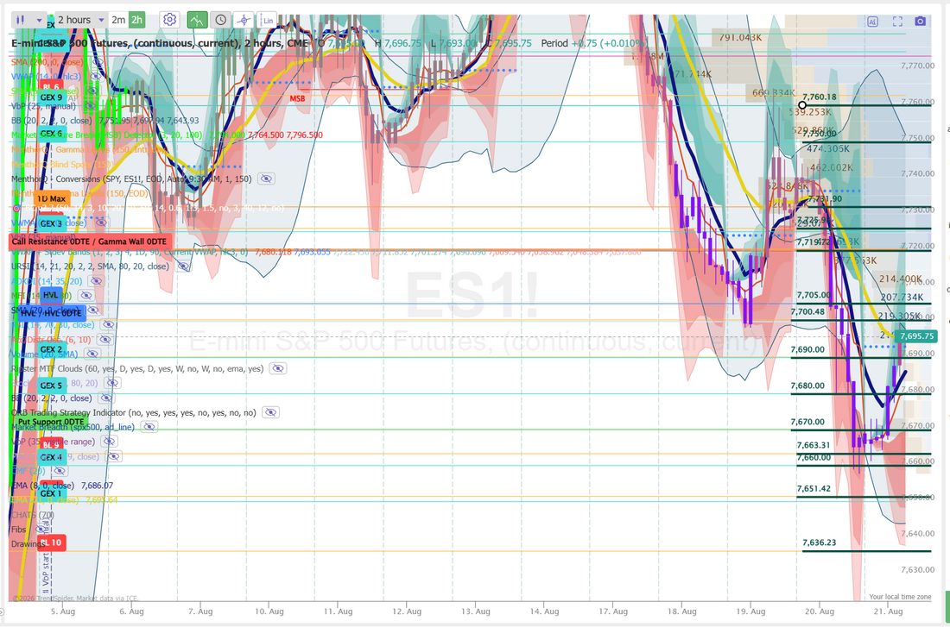The width and height of the screenshot is (950, 627).
Task: Grab the circle handle on 7,760.18 line
Action: coord(802,105)
